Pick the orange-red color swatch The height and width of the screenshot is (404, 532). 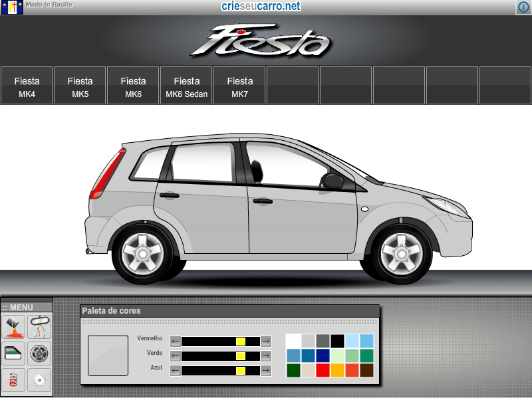point(352,371)
